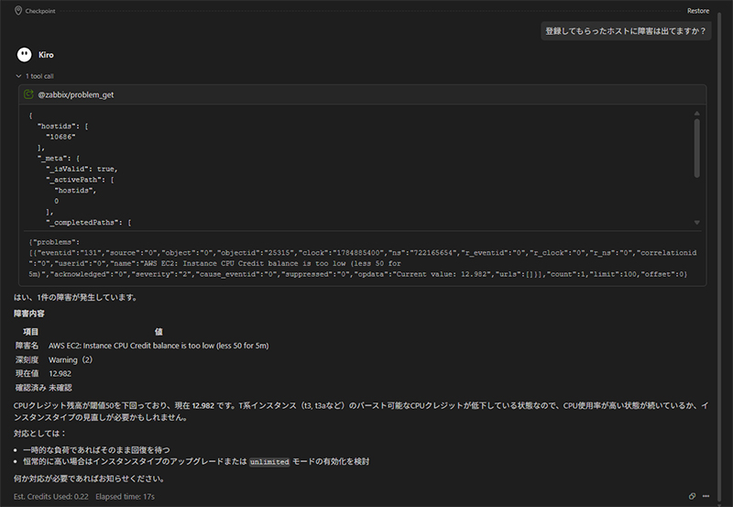Click "Elapsed time: 17s" in footer
This screenshot has width=733, height=507.
pyautogui.click(x=125, y=496)
